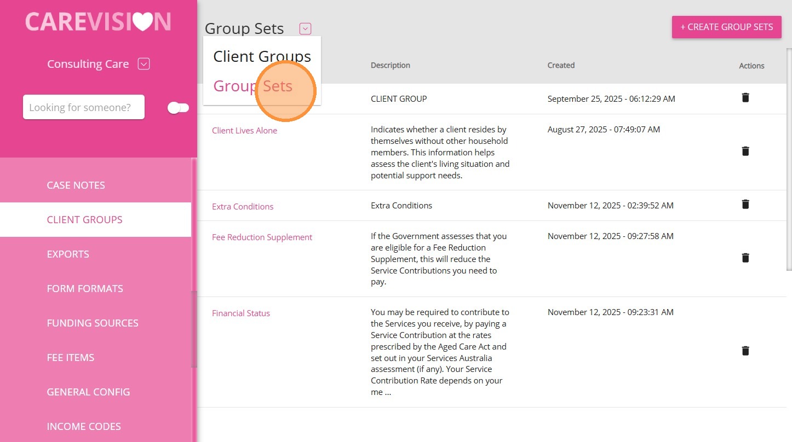Collapse the Group Sets heading dropdown
Viewport: 792px width, 442px height.
click(305, 28)
